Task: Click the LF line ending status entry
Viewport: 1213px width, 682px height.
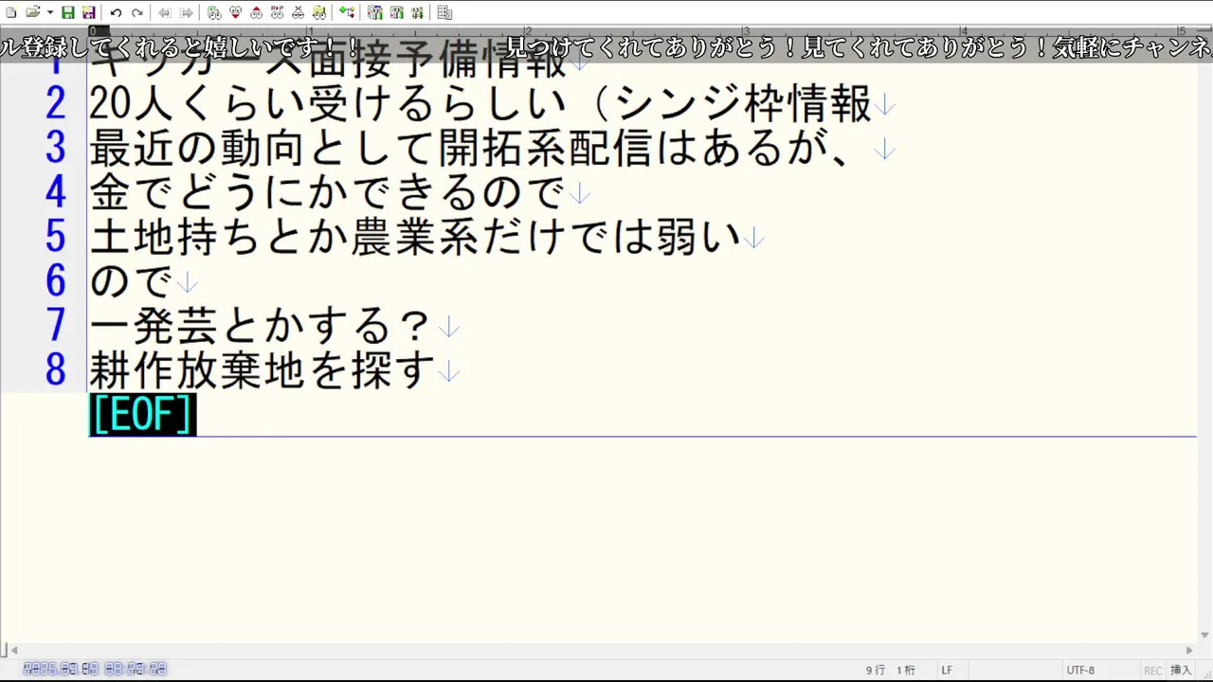Action: tap(947, 670)
